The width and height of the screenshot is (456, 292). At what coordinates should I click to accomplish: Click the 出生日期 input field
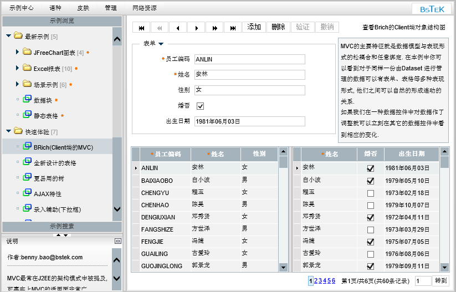coord(249,121)
